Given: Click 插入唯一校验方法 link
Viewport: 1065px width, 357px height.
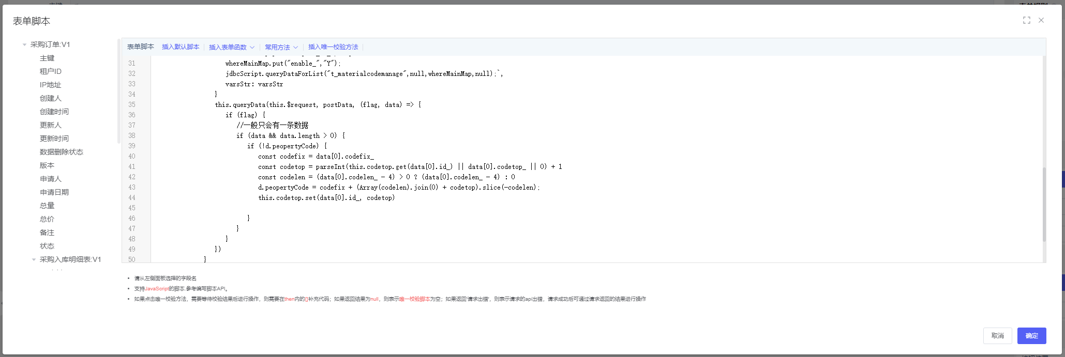Looking at the screenshot, I should [x=333, y=47].
